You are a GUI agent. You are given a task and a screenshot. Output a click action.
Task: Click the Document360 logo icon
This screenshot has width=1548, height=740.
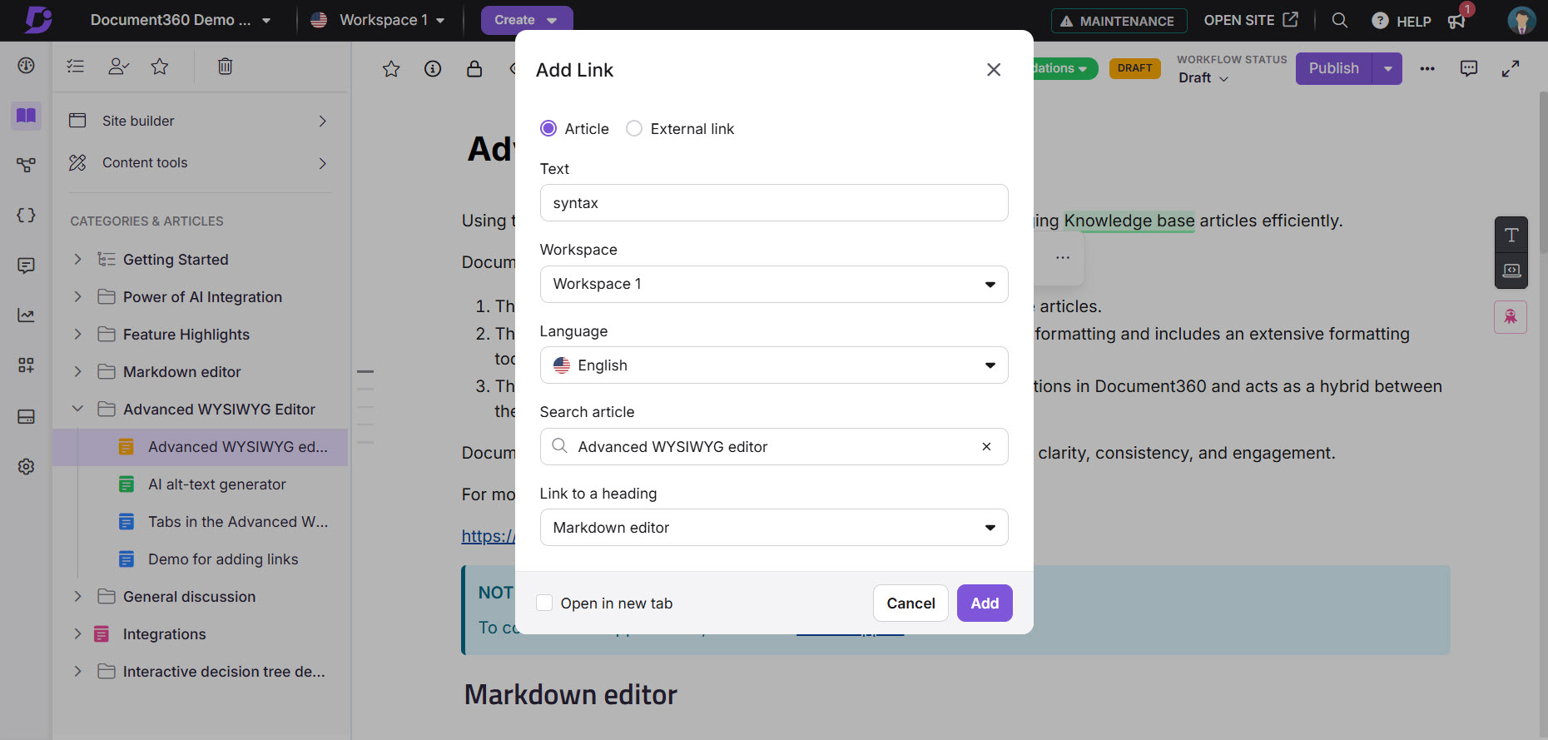[x=37, y=19]
